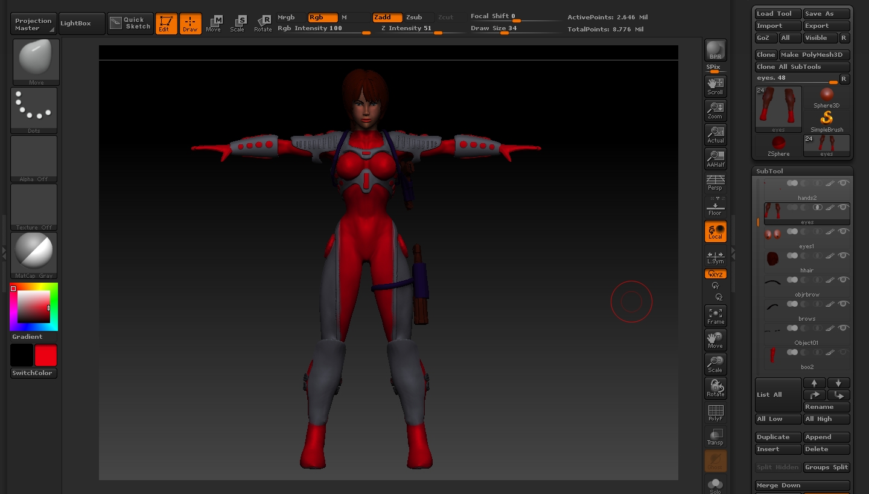This screenshot has width=869, height=494.
Task: Open the Alpha Off selector
Action: 34,159
